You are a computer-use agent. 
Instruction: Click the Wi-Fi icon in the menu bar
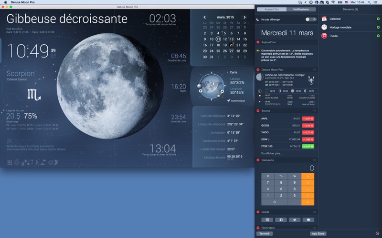click(333, 2)
